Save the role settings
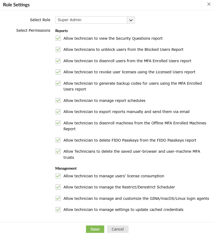Viewport: 214px width, 235px height. pos(95,229)
